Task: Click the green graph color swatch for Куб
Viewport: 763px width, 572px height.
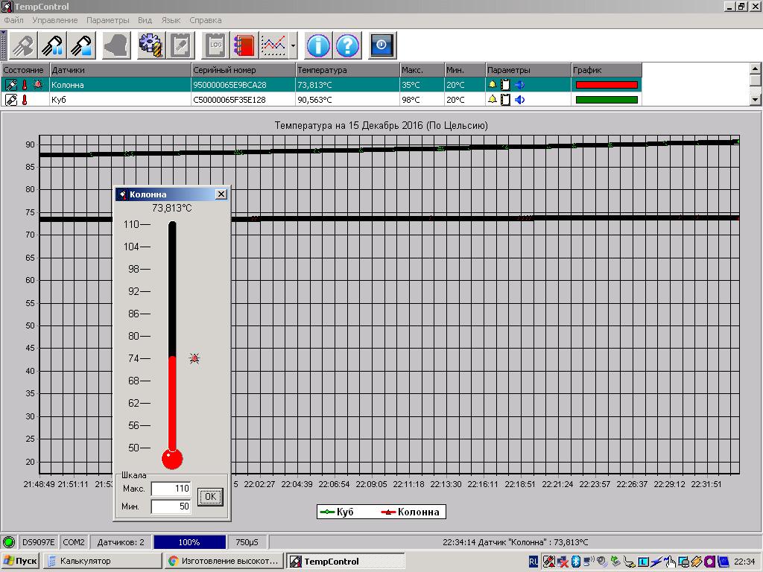Action: [x=607, y=100]
